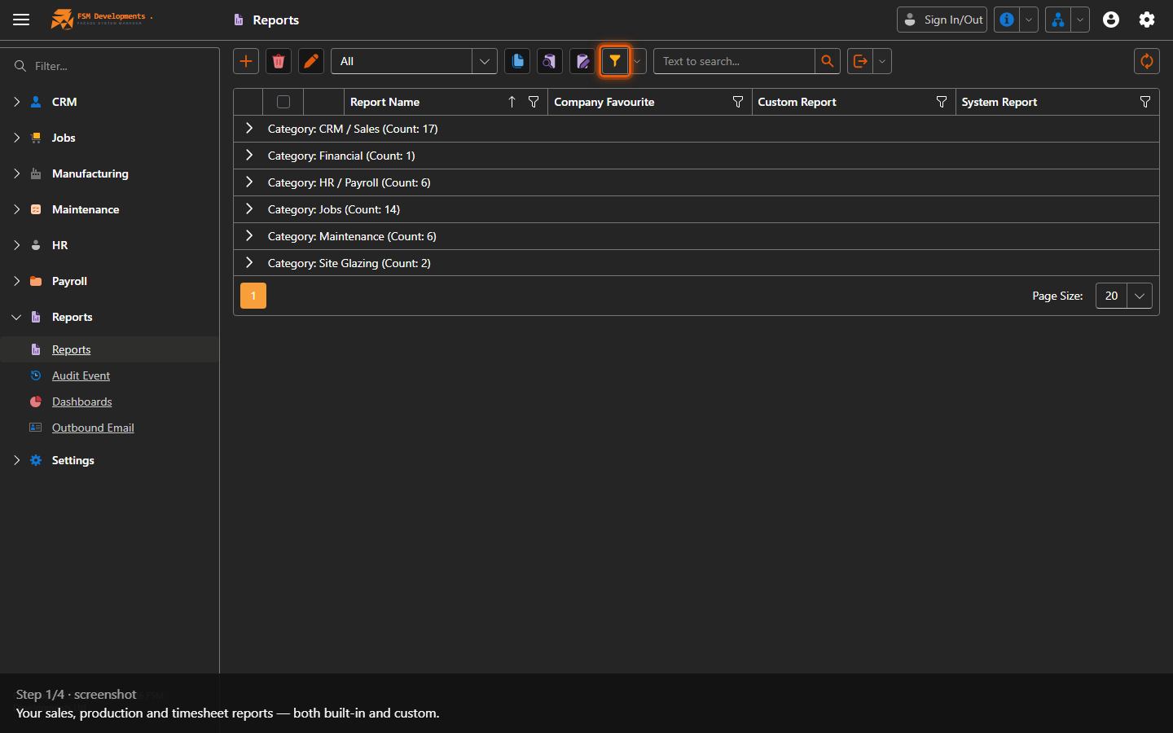1173x733 pixels.
Task: Open the Audit Event link
Action: coord(81,375)
